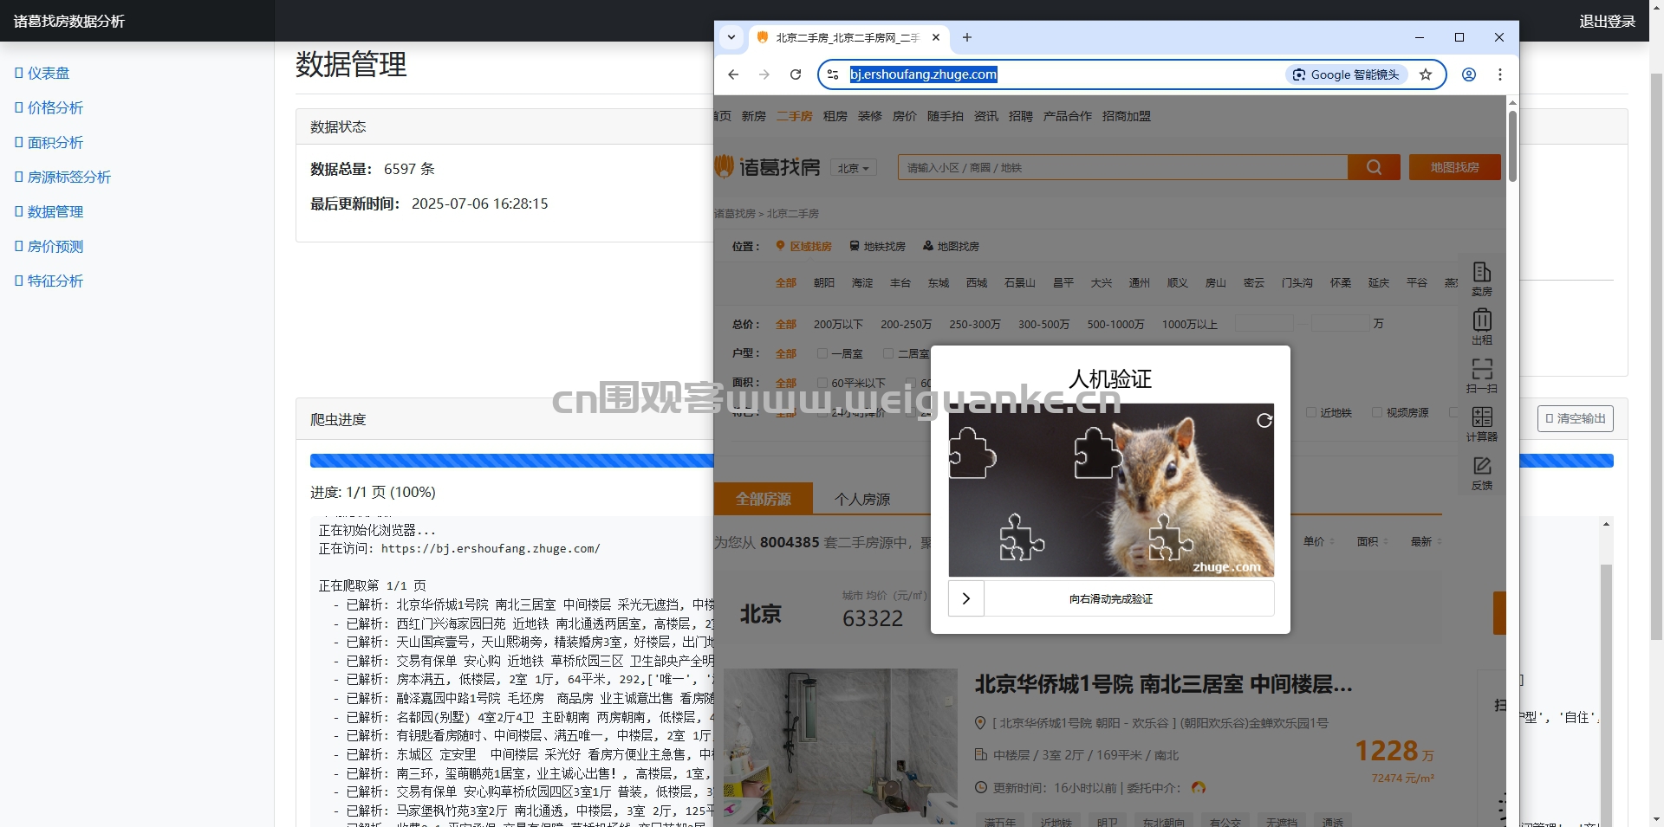This screenshot has width=1664, height=827.
Task: Open the 计算器 calculator icon
Action: coord(1482,424)
